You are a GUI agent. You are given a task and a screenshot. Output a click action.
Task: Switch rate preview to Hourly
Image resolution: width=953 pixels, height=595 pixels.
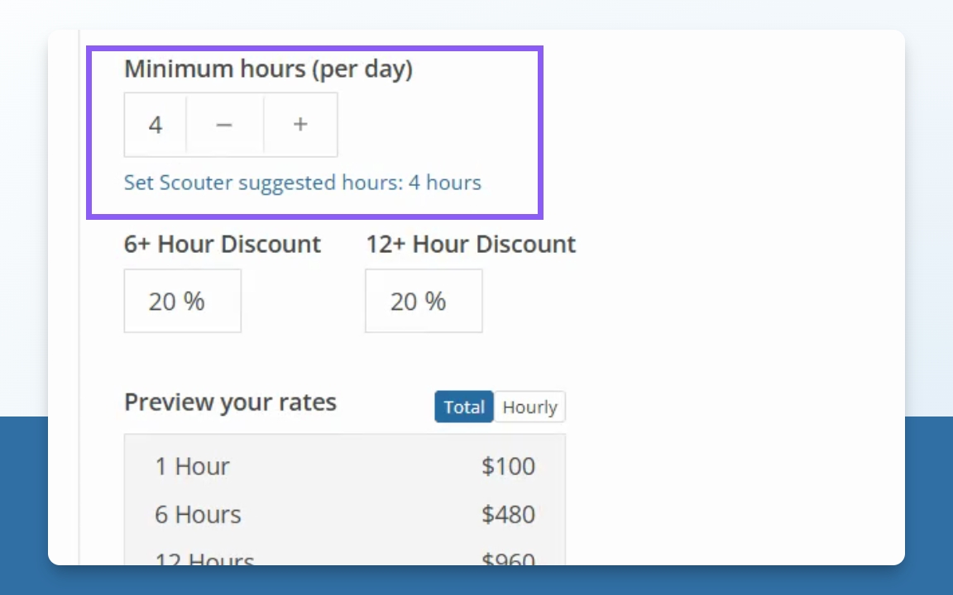(x=529, y=407)
